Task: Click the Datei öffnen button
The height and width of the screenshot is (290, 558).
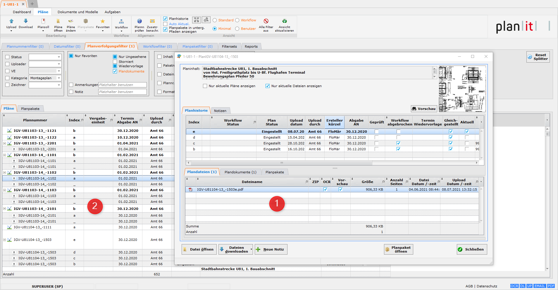Action: (199, 249)
